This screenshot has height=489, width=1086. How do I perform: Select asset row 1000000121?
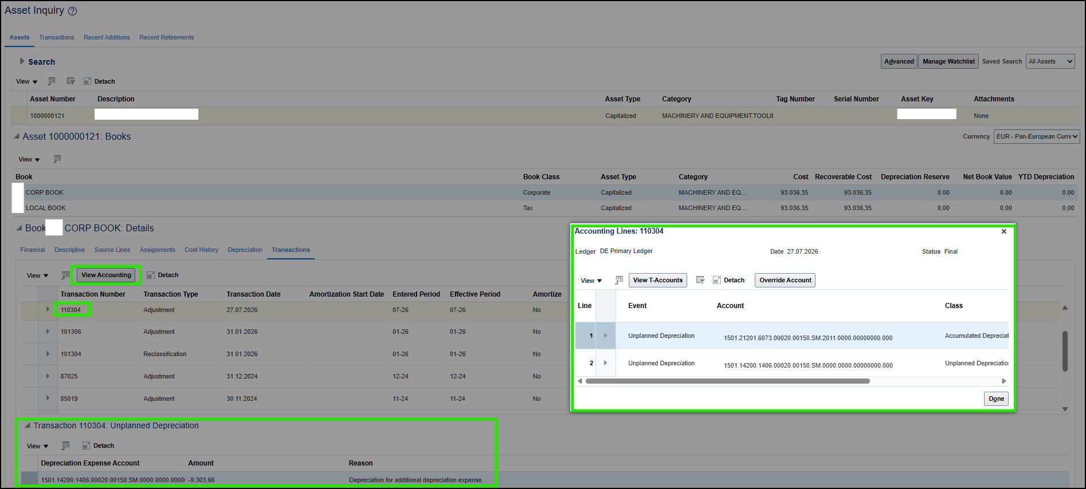(x=544, y=116)
